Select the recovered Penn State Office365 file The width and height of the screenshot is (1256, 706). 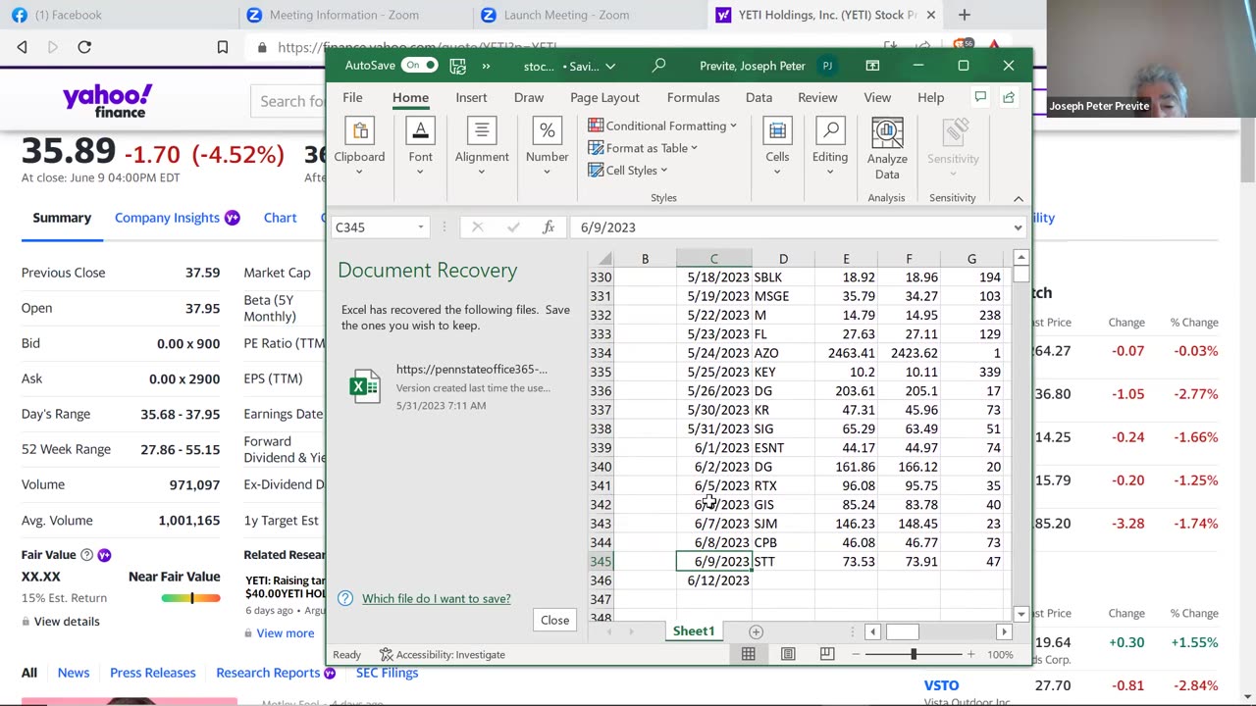pyautogui.click(x=455, y=387)
